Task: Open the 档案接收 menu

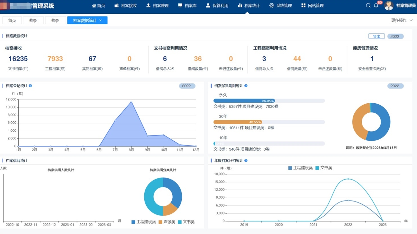Action: [x=126, y=6]
